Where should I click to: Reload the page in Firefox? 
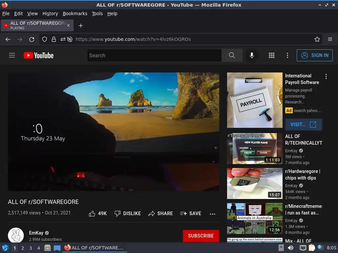[32, 39]
